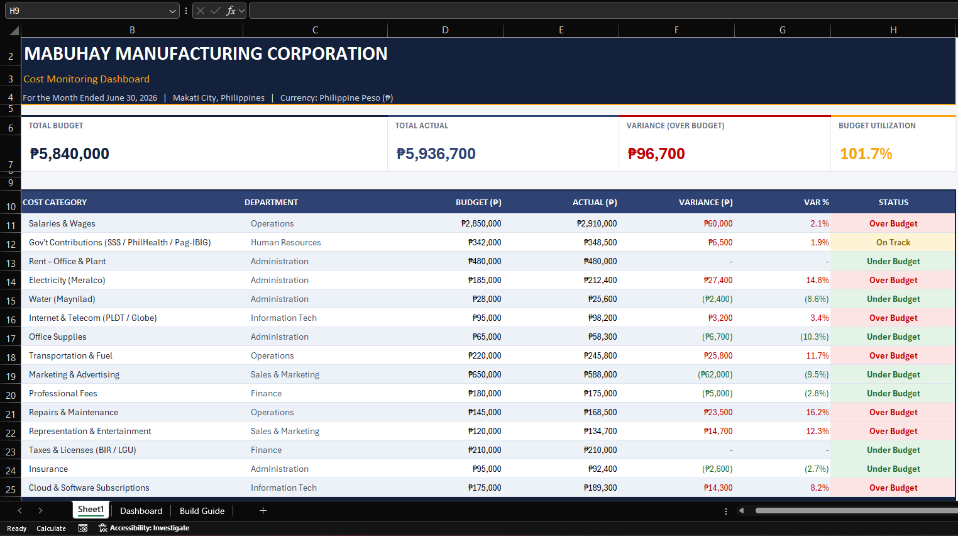The image size is (958, 536).
Task: Select the ₱5,840,000 total budget value
Action: pos(70,154)
